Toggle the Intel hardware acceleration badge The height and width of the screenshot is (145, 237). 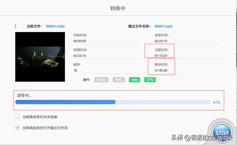[x=134, y=80]
